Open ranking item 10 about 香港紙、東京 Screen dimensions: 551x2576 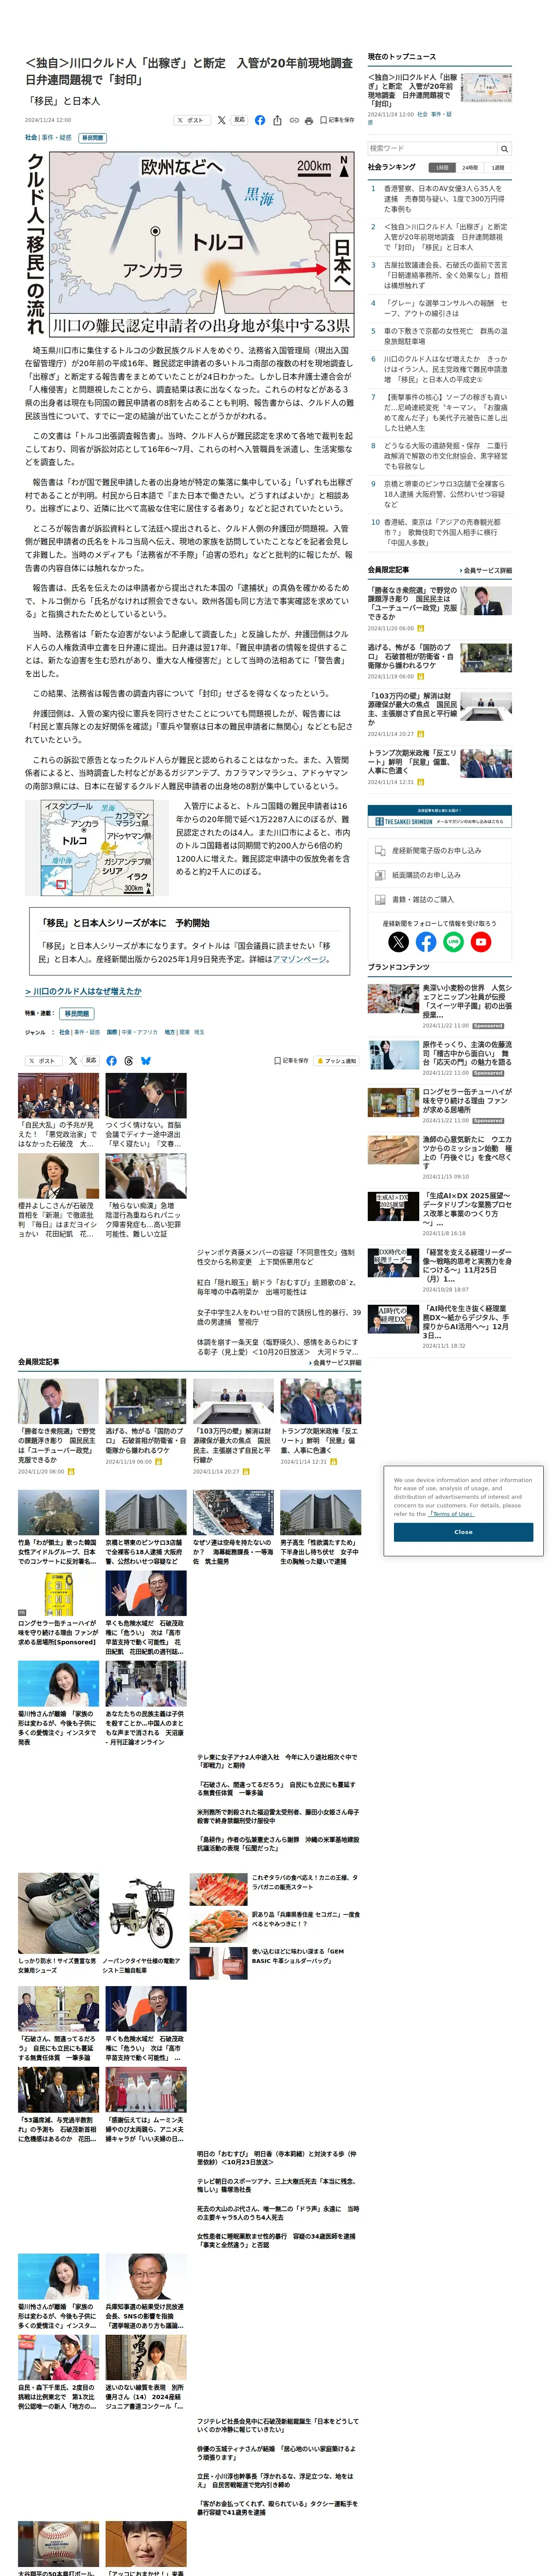click(x=445, y=532)
